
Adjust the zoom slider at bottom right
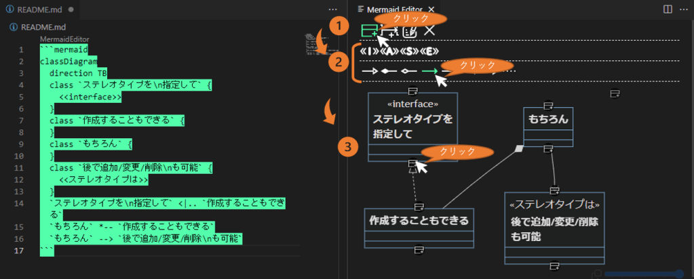(x=679, y=274)
